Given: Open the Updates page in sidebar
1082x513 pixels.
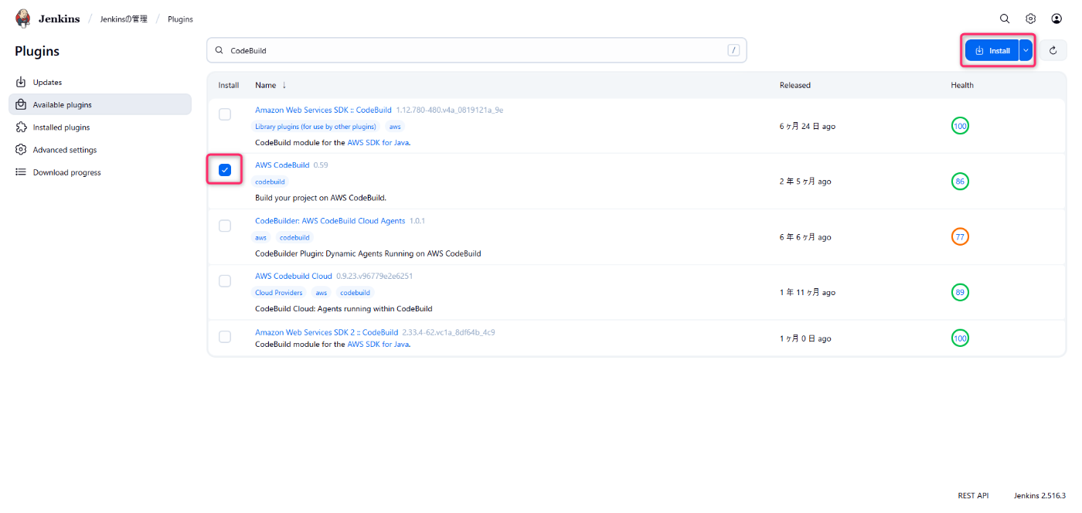Looking at the screenshot, I should click(x=100, y=82).
